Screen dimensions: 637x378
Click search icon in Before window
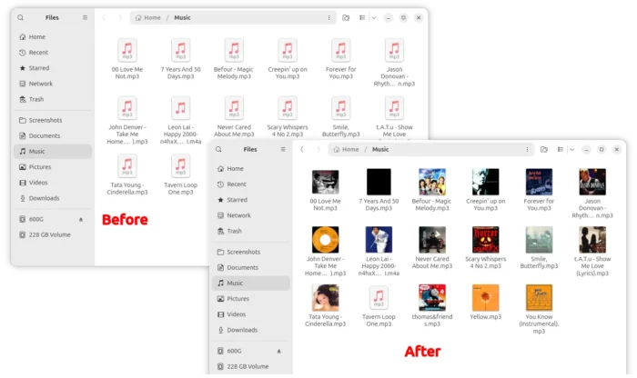pos(20,17)
